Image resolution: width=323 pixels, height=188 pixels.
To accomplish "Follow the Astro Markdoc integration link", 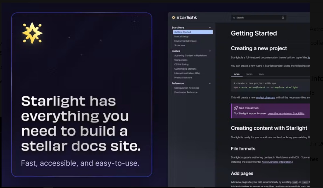I will (276, 162).
